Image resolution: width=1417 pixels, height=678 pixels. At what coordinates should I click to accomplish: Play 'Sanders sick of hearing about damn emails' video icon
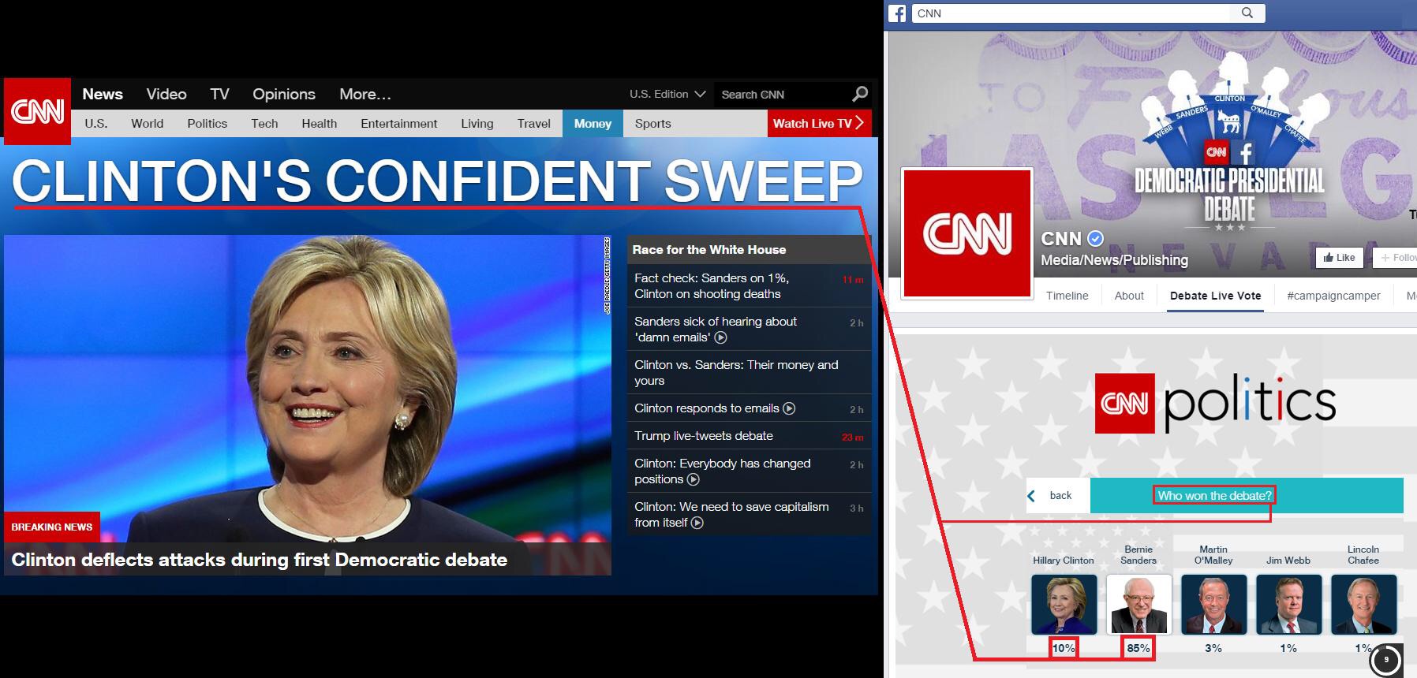coord(720,337)
